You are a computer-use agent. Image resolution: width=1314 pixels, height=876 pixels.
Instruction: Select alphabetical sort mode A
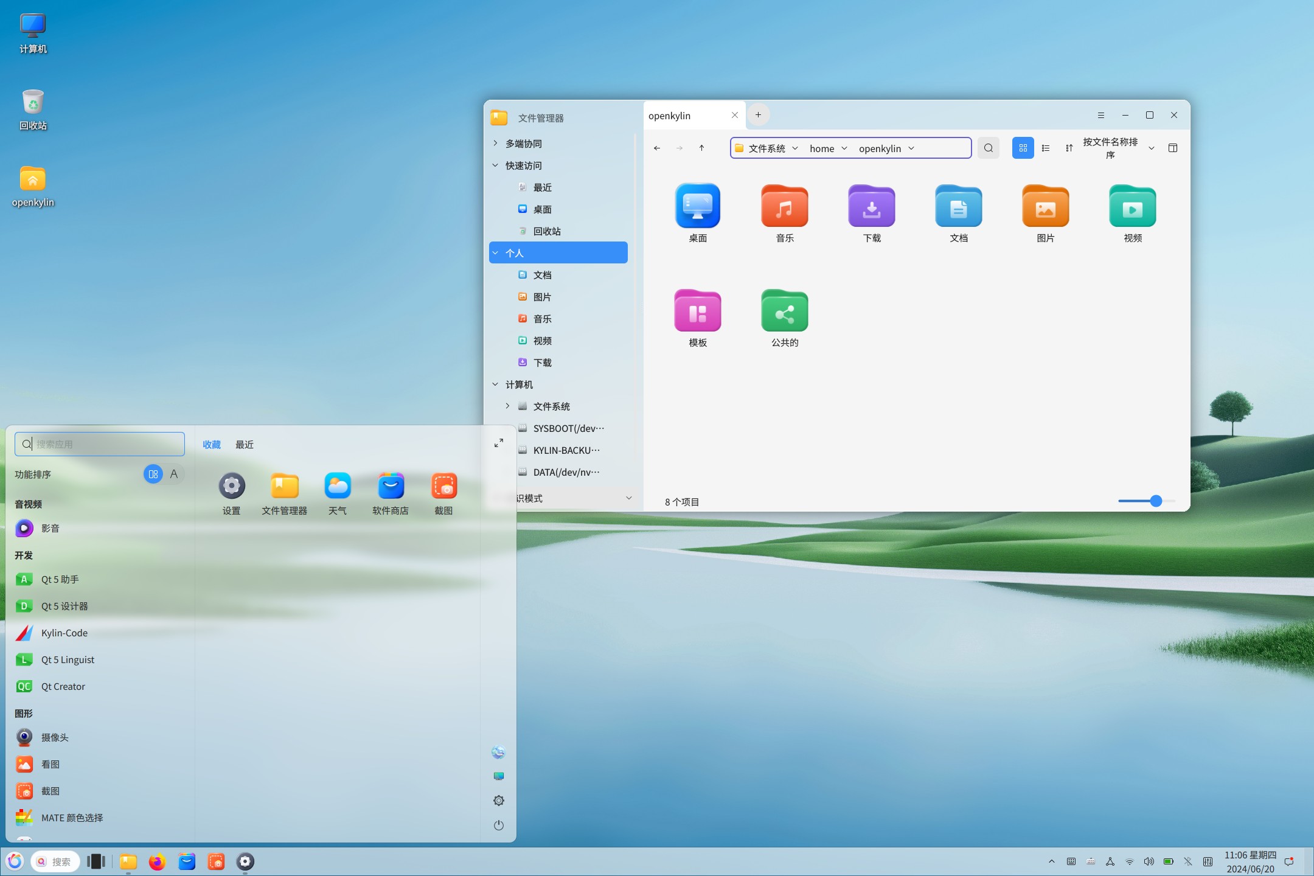tap(174, 474)
